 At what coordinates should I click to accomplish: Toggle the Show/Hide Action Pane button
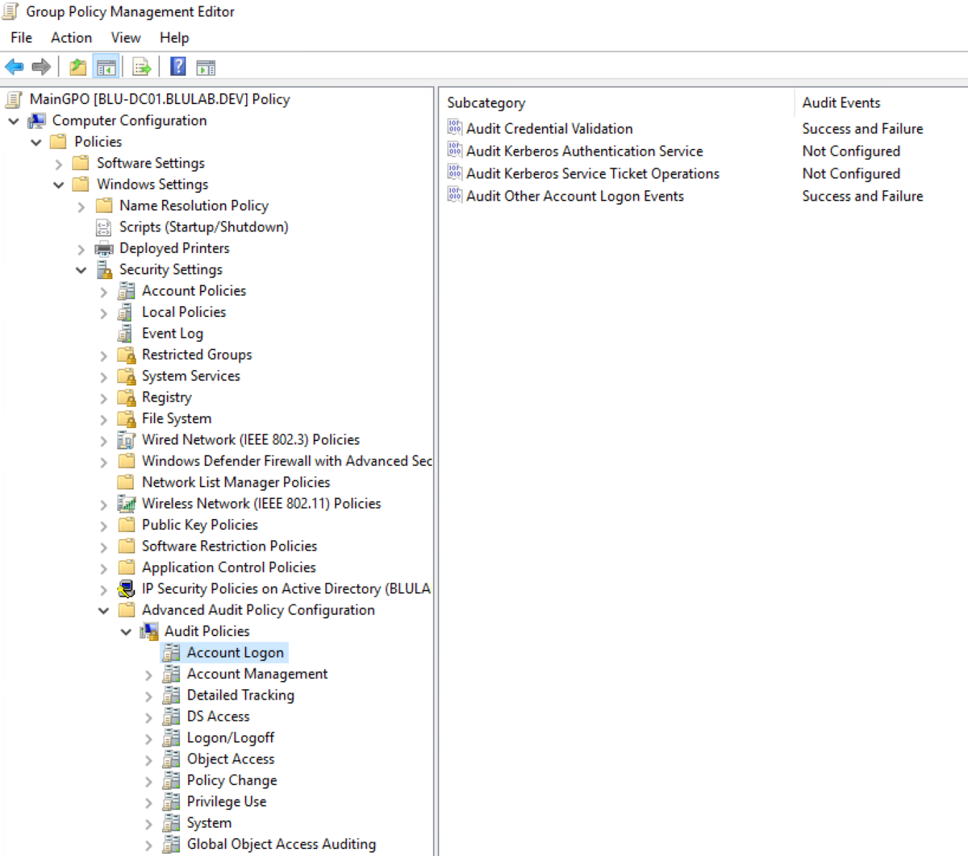[x=206, y=66]
